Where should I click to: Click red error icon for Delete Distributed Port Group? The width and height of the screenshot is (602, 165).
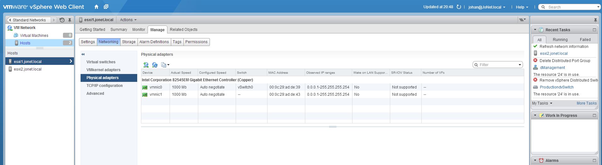[x=535, y=60]
